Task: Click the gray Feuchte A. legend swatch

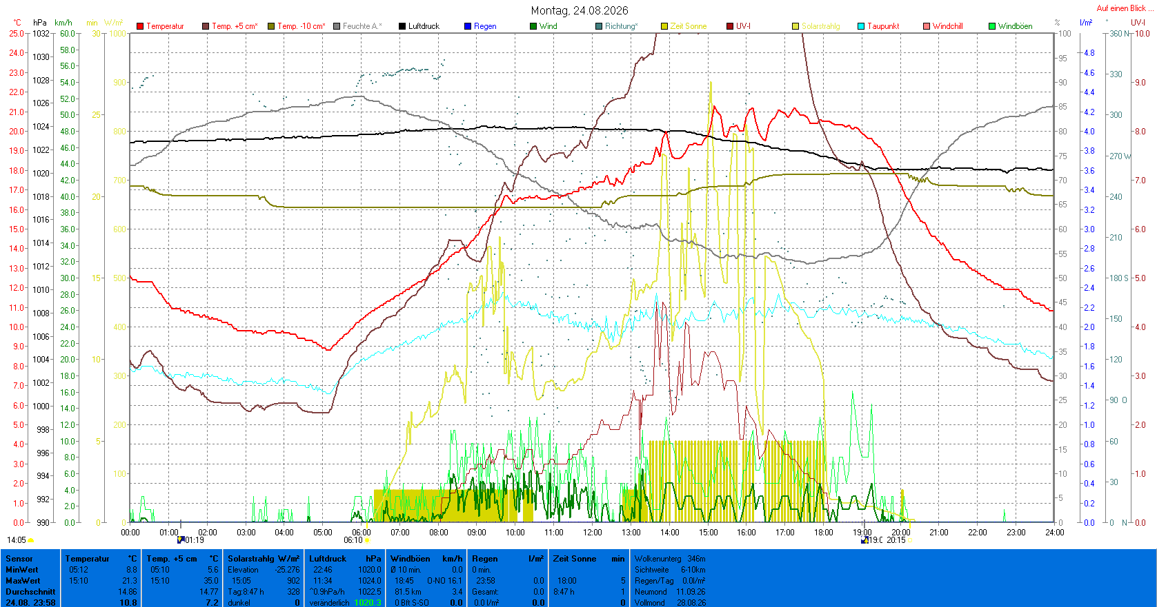Action: pyautogui.click(x=337, y=26)
